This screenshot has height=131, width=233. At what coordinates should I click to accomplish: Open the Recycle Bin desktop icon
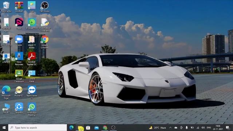6,7
